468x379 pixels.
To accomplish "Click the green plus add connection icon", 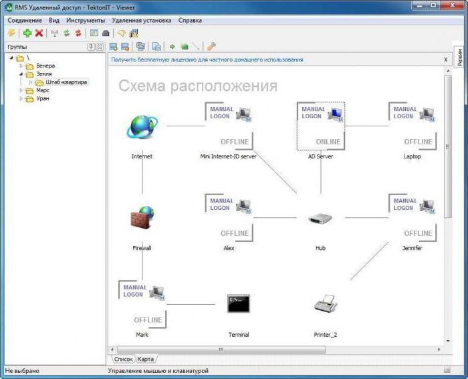I will pos(27,33).
